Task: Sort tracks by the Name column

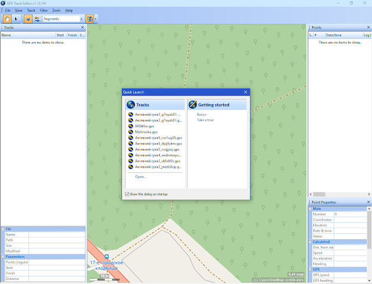Action: [x=28, y=35]
